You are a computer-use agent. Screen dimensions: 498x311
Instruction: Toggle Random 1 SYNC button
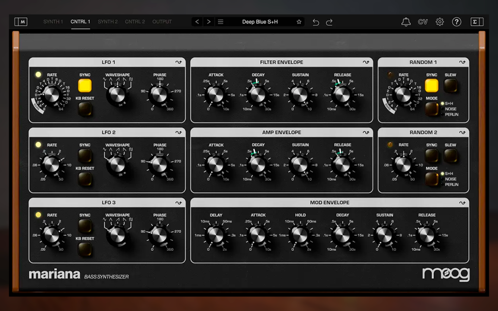(432, 86)
